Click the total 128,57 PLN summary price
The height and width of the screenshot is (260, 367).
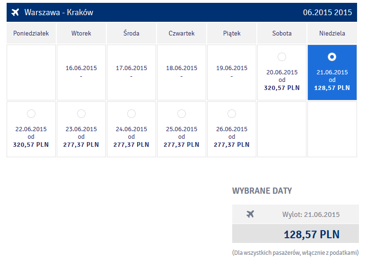312,234
